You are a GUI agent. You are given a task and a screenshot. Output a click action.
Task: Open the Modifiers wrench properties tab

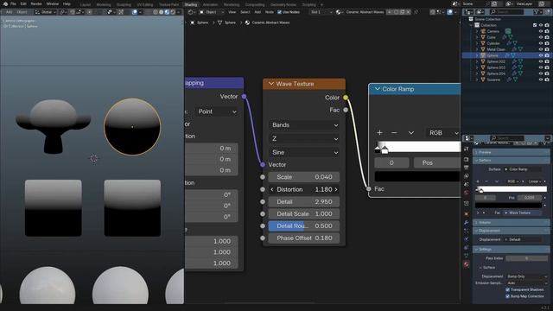click(x=467, y=223)
